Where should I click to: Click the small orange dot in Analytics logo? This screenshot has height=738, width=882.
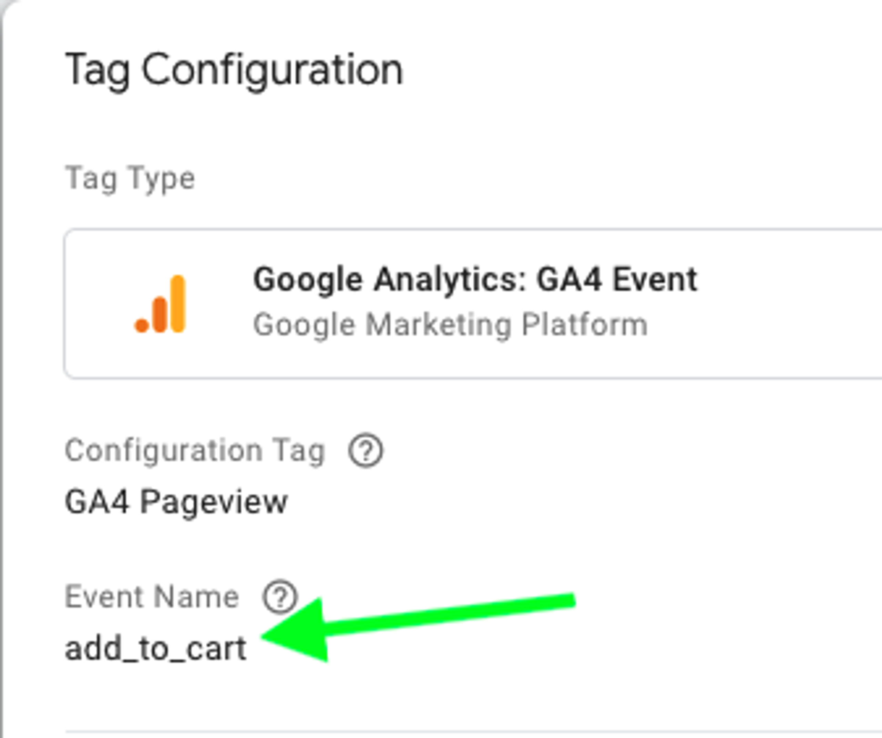click(142, 326)
